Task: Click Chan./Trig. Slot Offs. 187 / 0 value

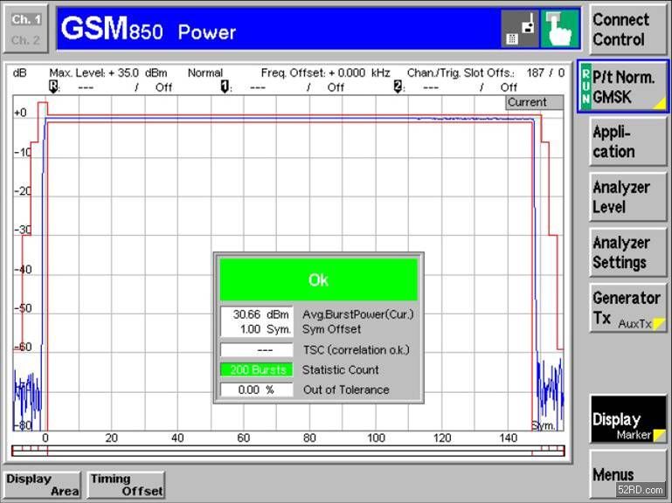Action: [x=486, y=72]
